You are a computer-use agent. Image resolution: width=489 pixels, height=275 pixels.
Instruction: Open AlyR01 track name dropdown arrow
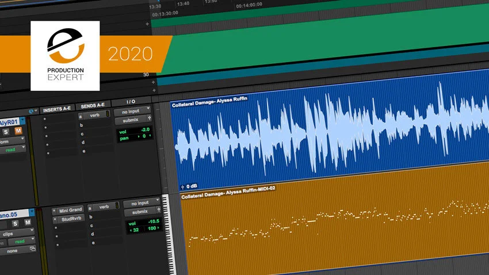point(22,120)
